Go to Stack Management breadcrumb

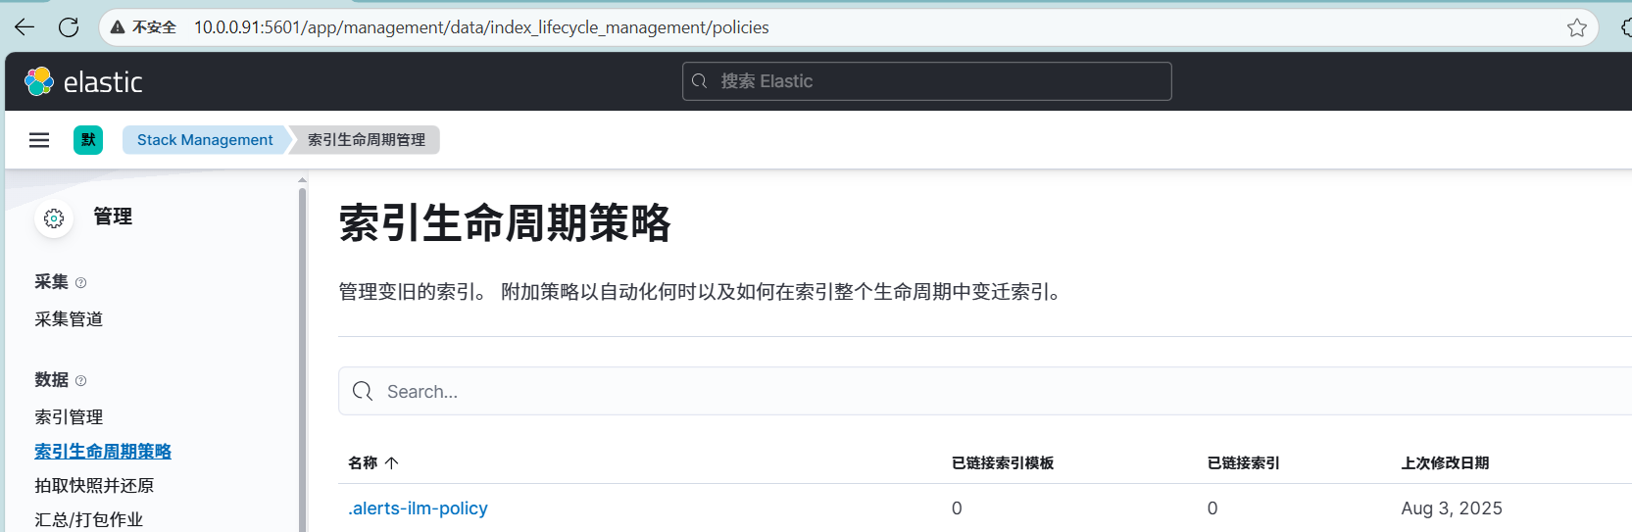(x=205, y=140)
